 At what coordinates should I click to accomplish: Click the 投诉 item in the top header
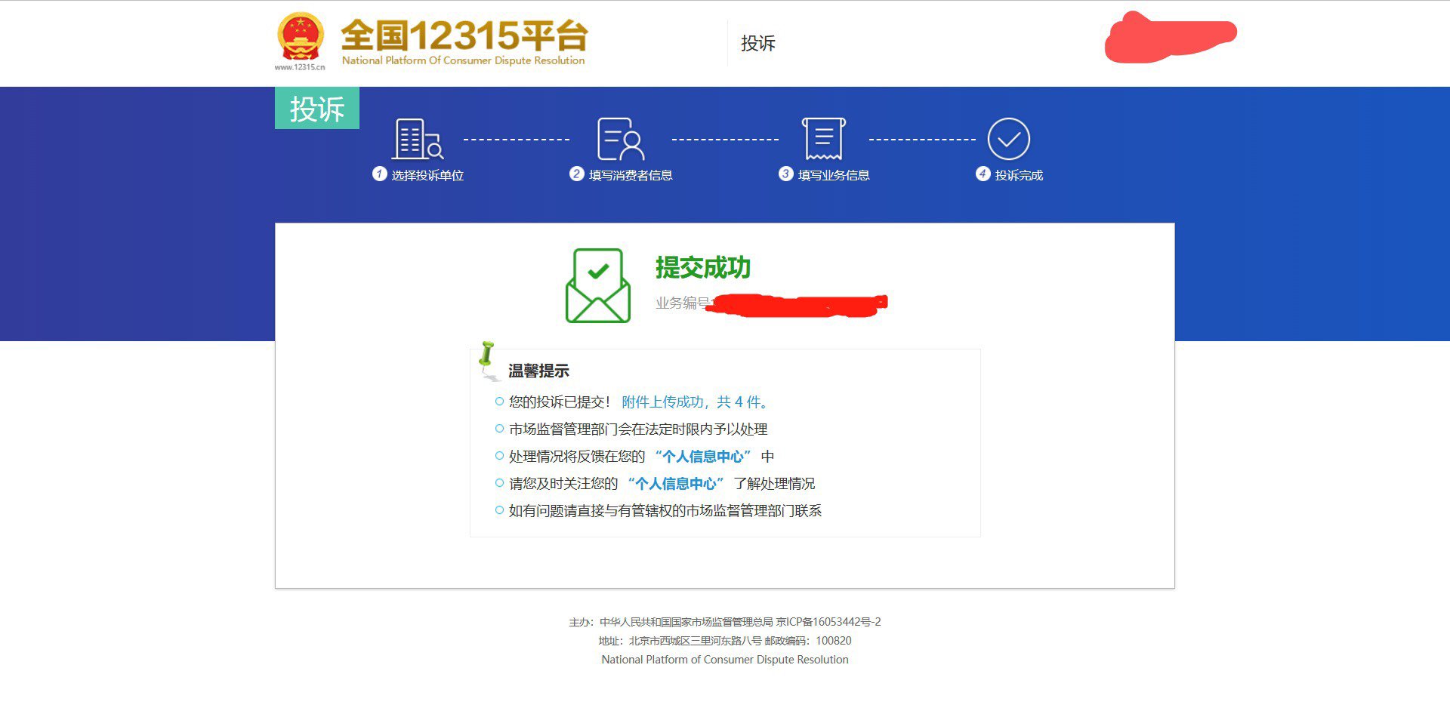click(x=757, y=44)
